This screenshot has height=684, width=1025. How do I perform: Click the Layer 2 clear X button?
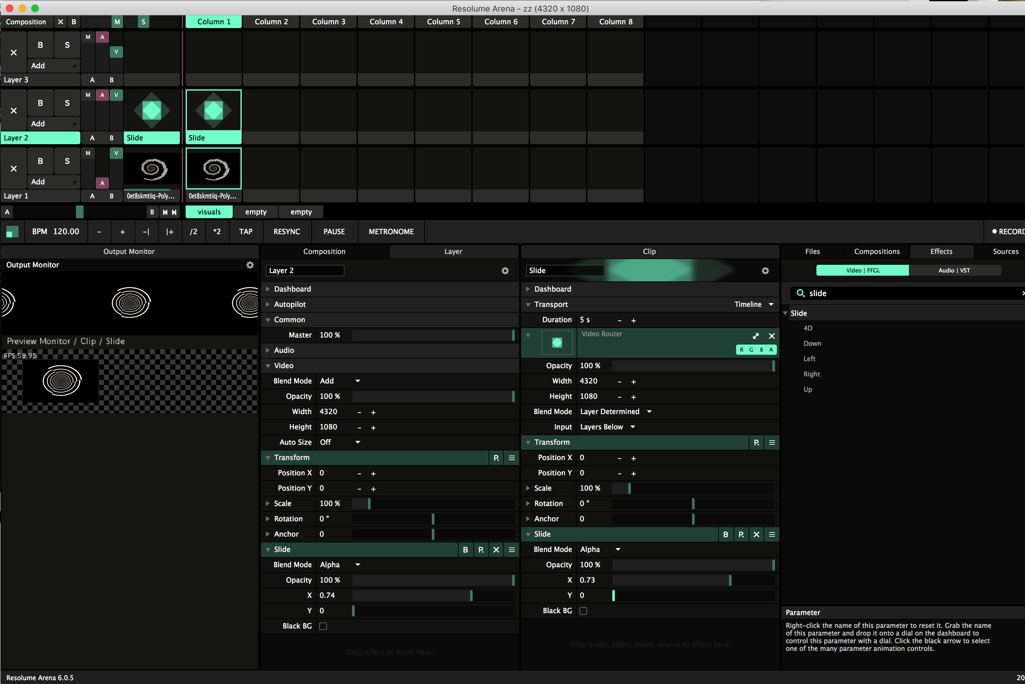tap(13, 110)
